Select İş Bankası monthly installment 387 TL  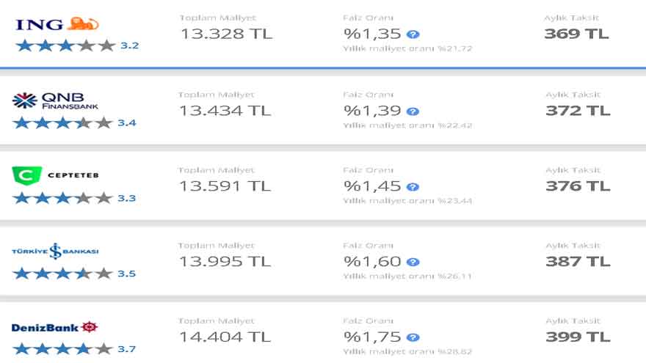578,261
